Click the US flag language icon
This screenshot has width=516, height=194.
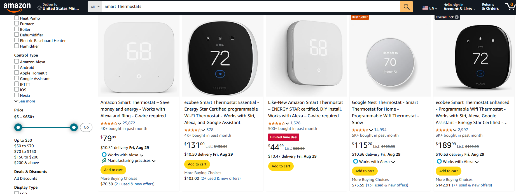pos(426,8)
